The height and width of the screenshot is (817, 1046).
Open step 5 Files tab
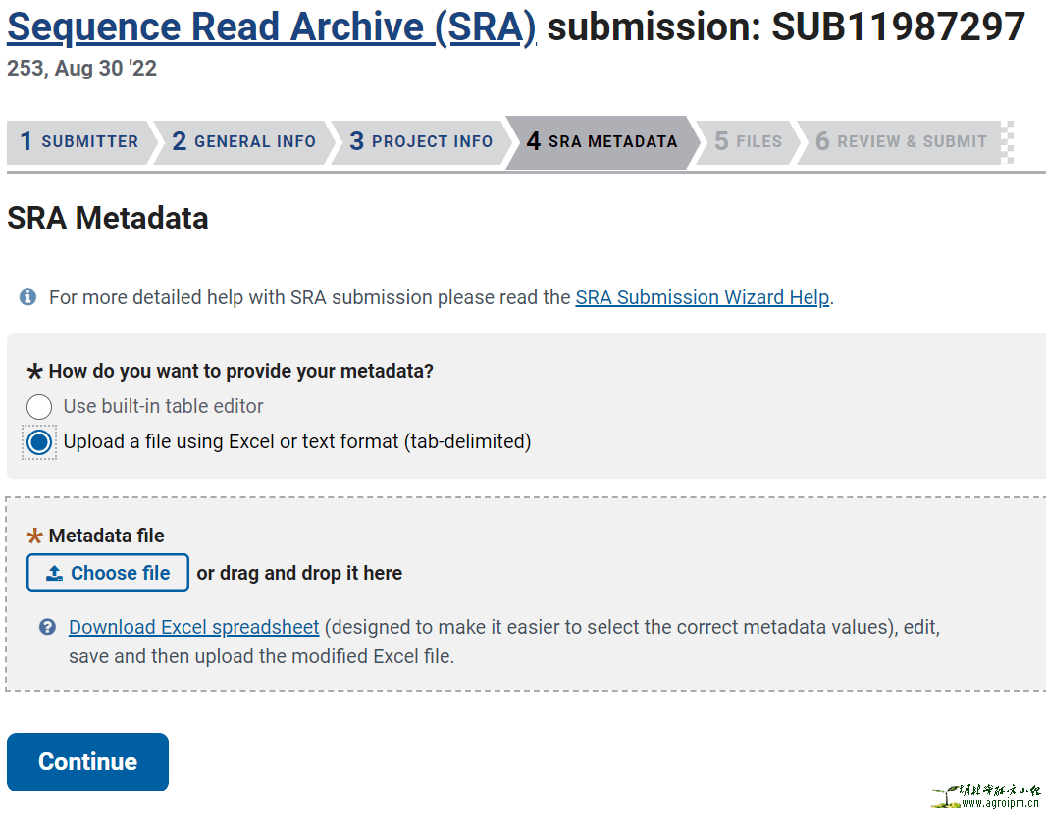pyautogui.click(x=748, y=141)
